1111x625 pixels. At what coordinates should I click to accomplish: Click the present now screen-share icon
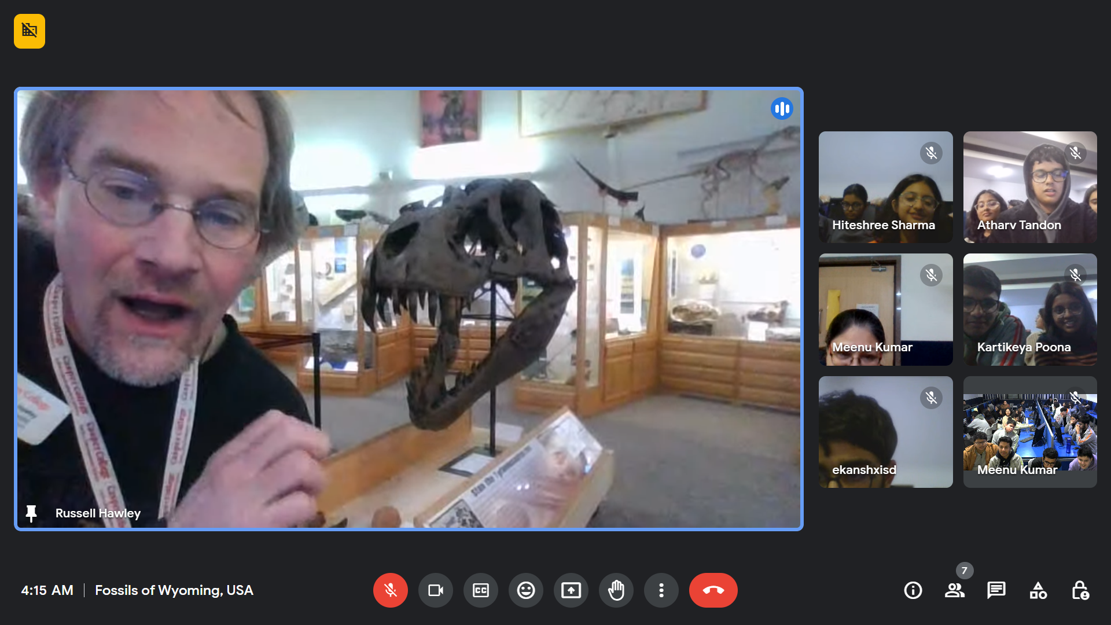click(x=571, y=590)
